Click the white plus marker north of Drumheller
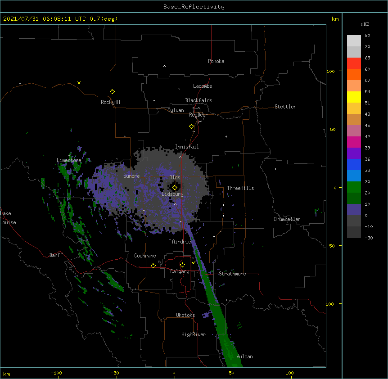 click(x=275, y=169)
